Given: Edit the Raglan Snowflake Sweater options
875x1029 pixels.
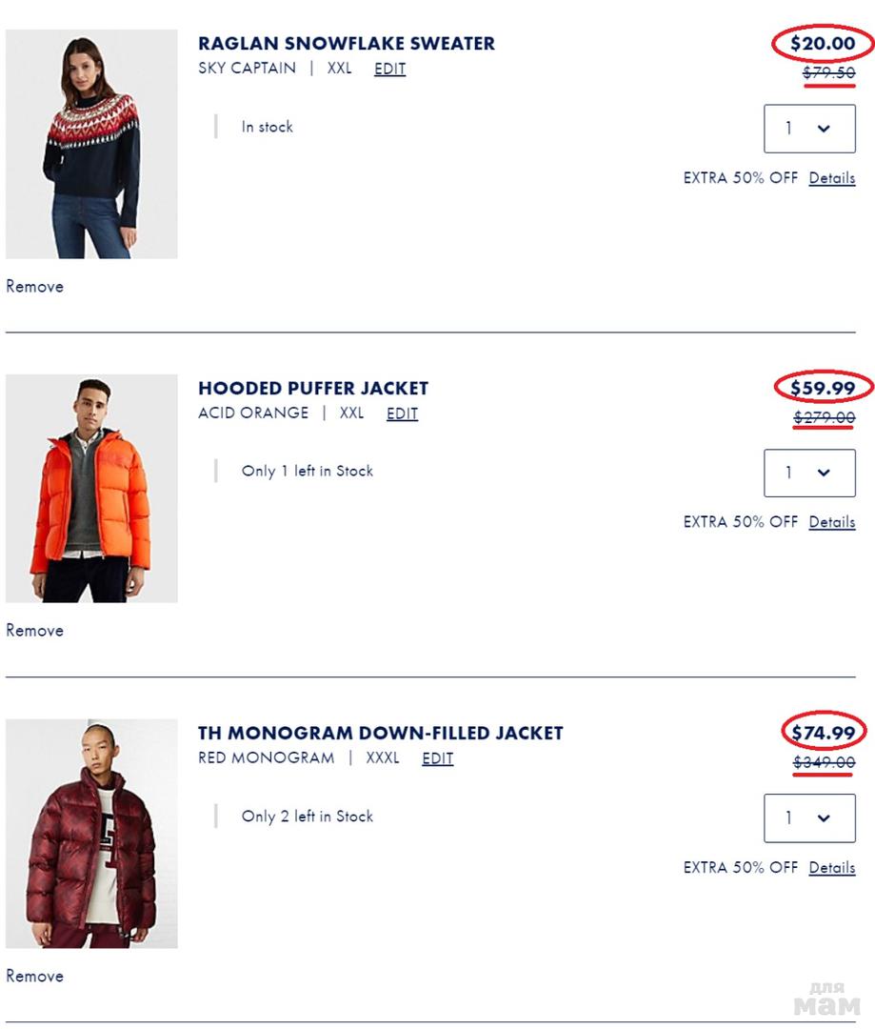Looking at the screenshot, I should click(389, 69).
